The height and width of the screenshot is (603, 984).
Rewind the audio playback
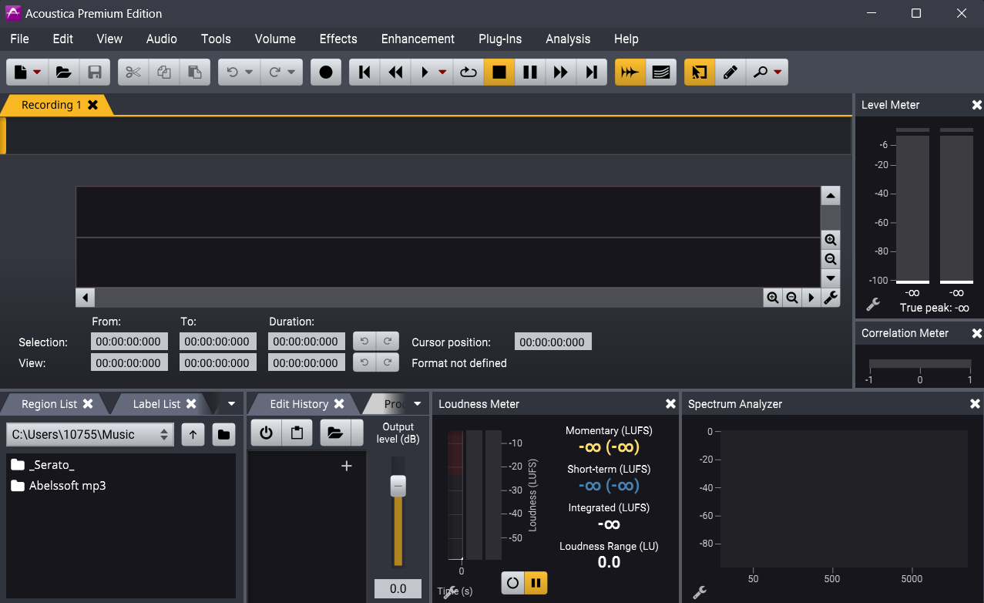click(395, 72)
